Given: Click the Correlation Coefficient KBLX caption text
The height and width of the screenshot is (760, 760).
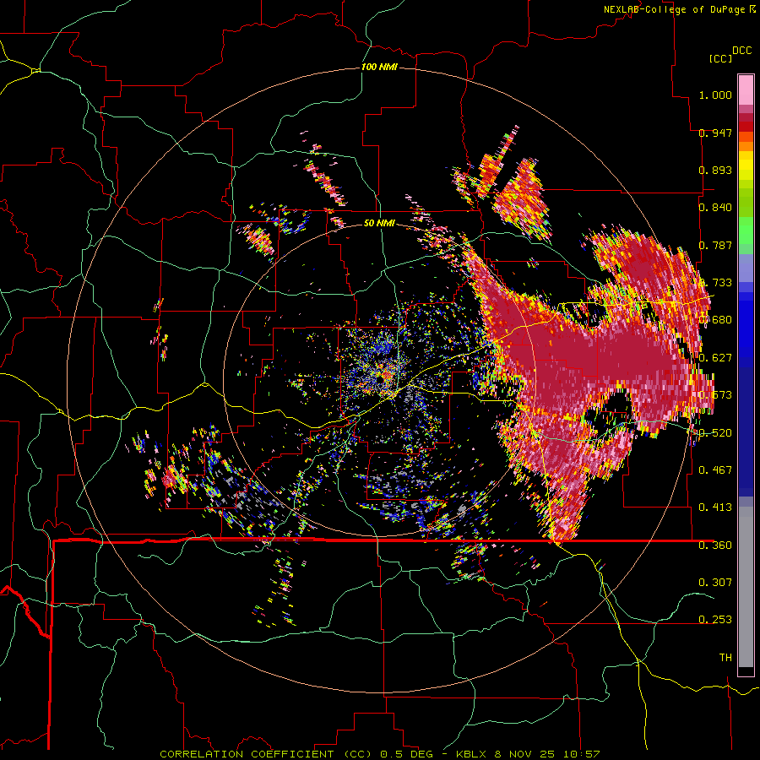Looking at the screenshot, I should [x=379, y=754].
